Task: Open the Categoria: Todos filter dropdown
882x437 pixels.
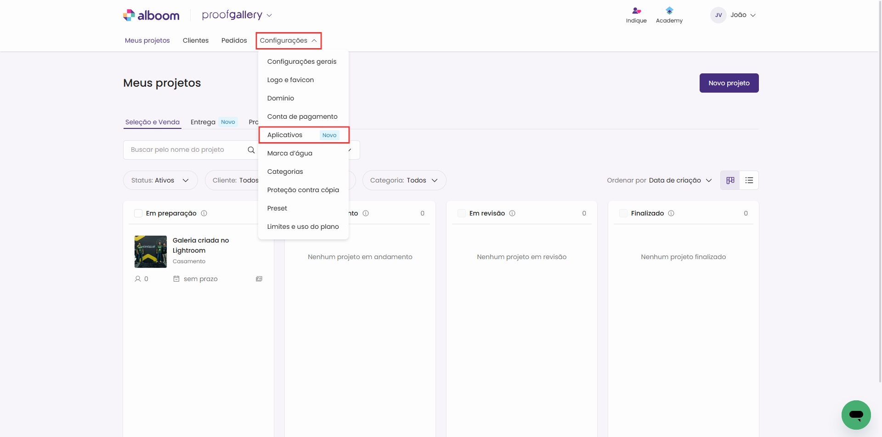Action: 404,180
